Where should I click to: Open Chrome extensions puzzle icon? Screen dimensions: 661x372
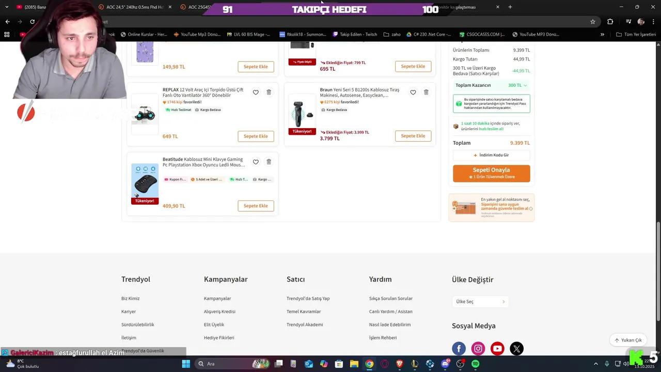tap(610, 22)
